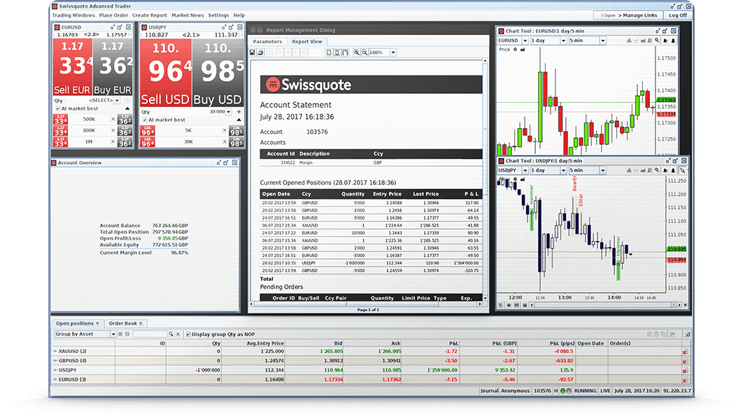The image size is (743, 416).
Task: Search positions using the magnifier icon
Action: pos(171,334)
